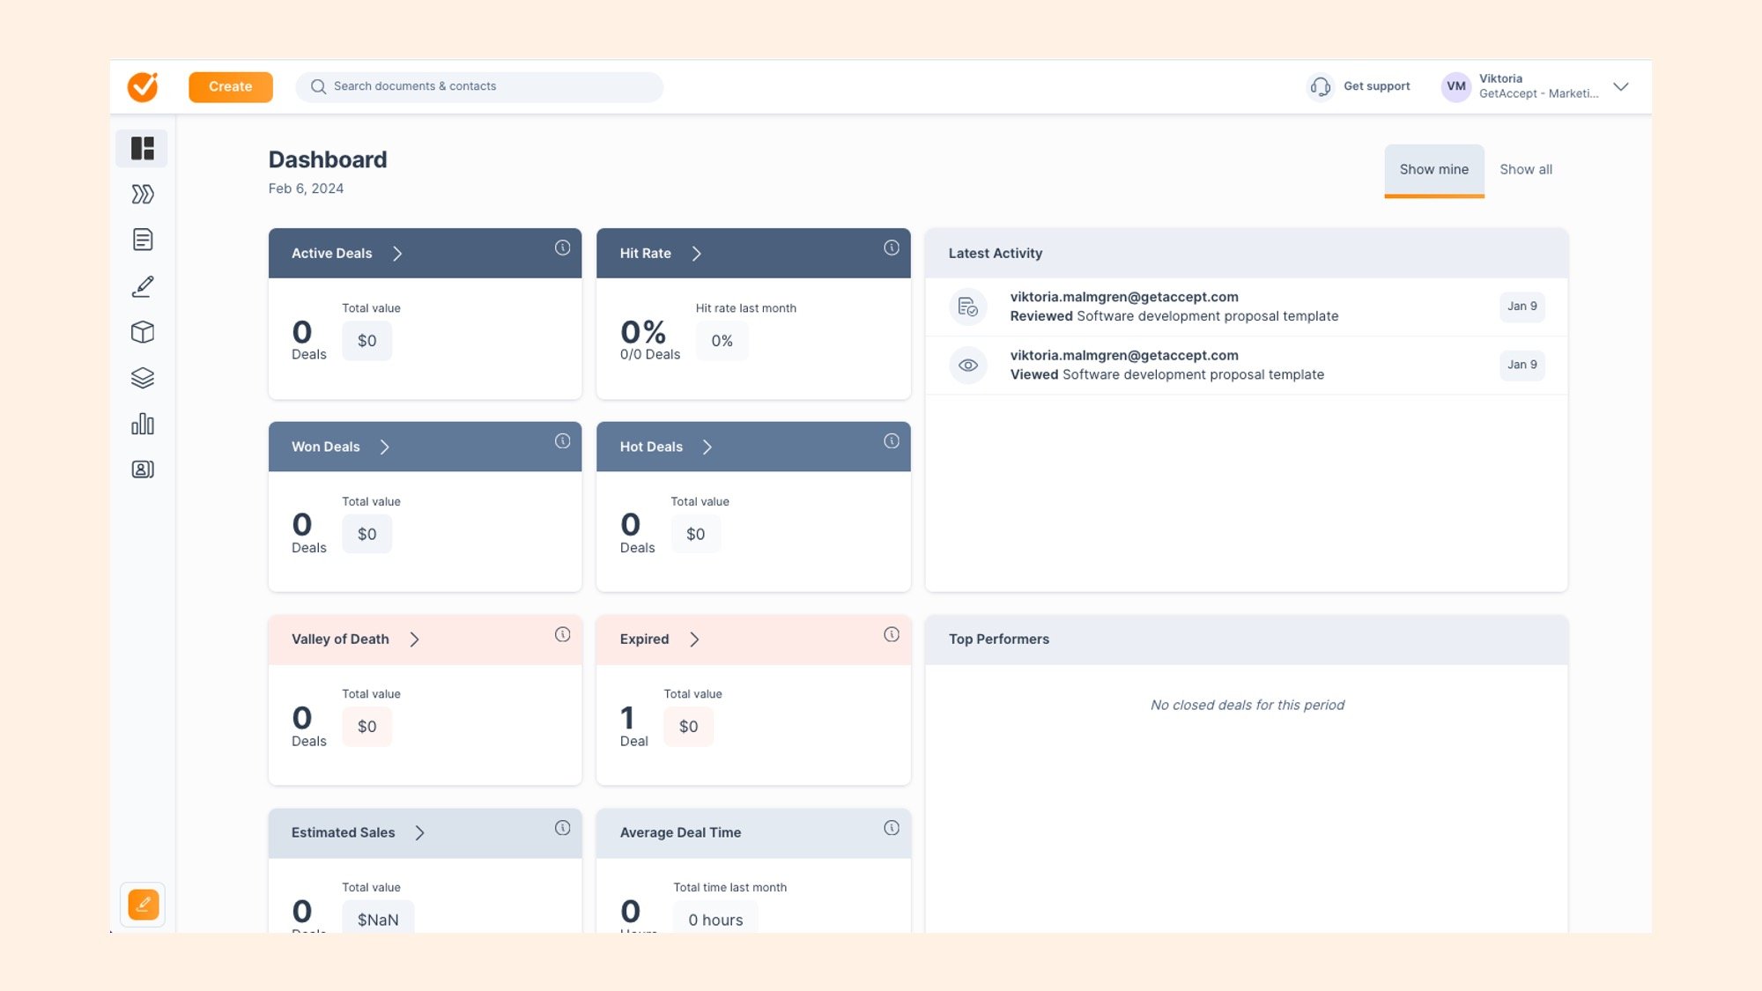The image size is (1762, 991).
Task: Open the Pipeline/sequences icon
Action: click(x=142, y=194)
